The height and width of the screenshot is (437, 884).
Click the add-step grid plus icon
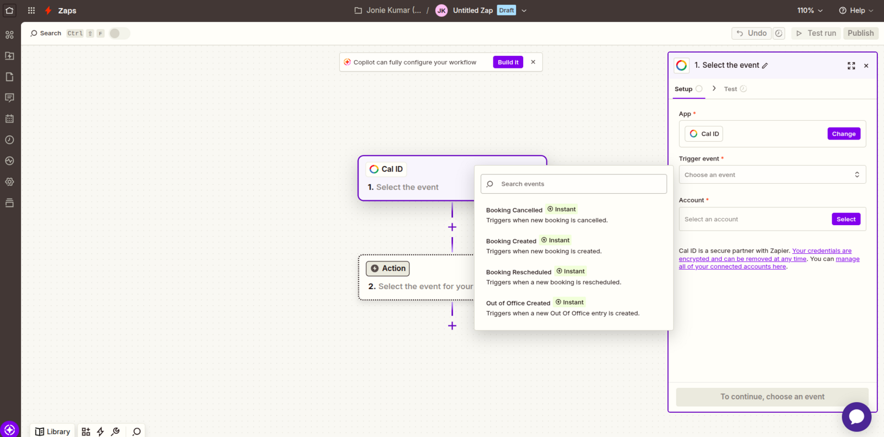pyautogui.click(x=86, y=431)
